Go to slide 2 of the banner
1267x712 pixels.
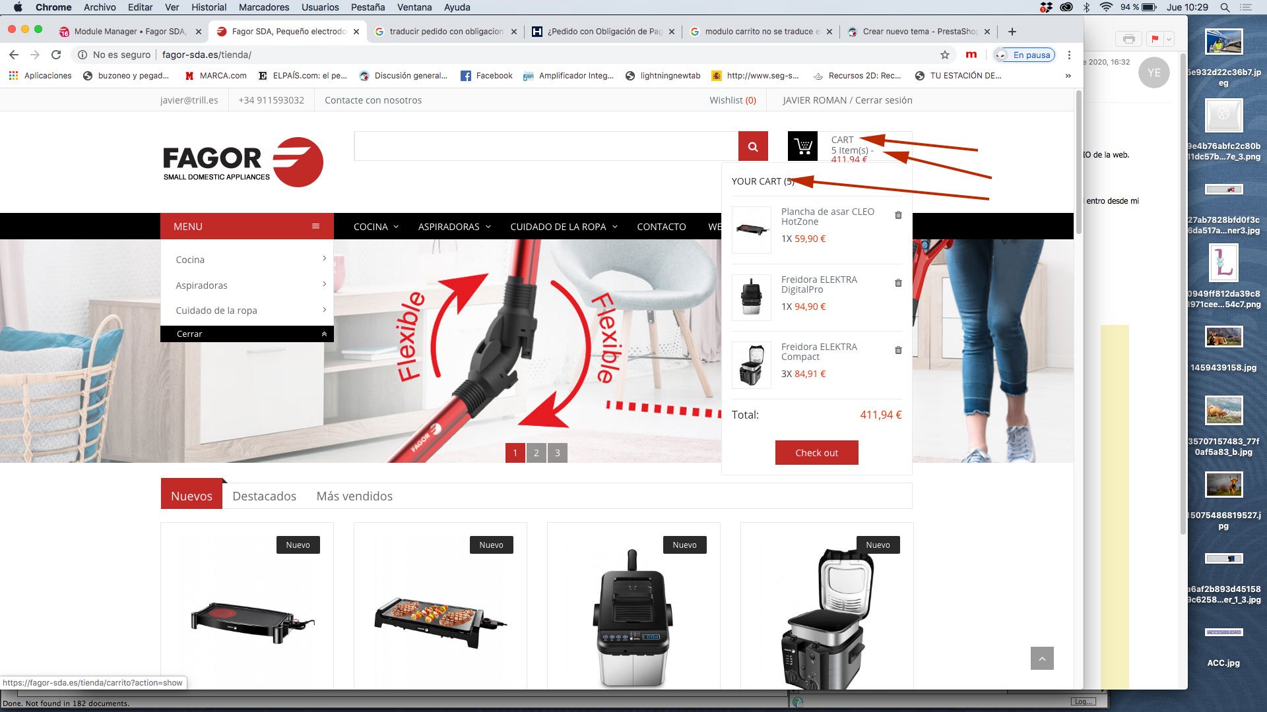(536, 453)
